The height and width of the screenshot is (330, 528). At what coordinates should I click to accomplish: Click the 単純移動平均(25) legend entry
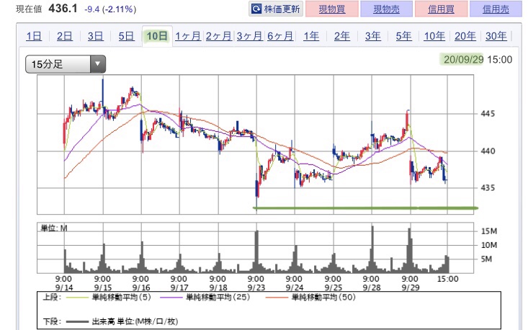tap(205, 297)
